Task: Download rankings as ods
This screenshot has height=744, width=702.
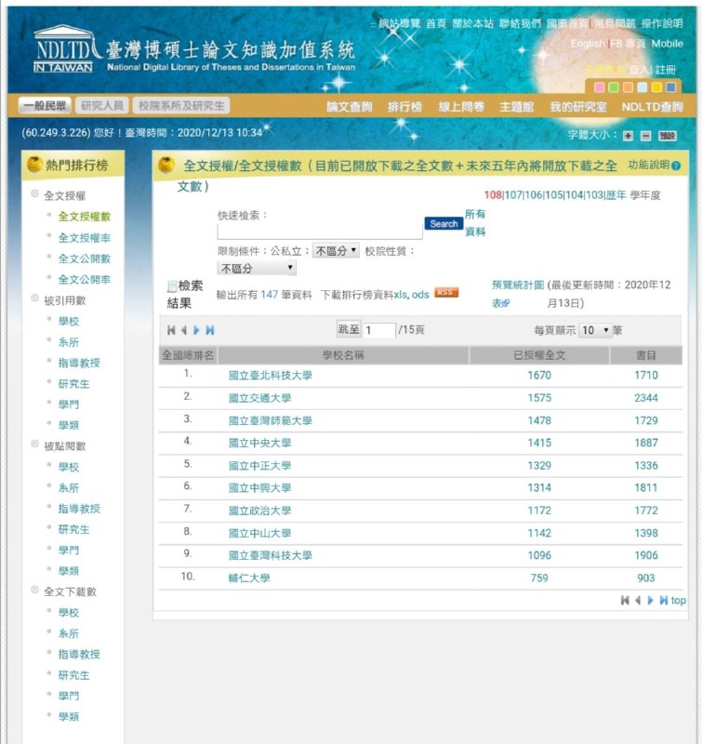Action: click(420, 295)
